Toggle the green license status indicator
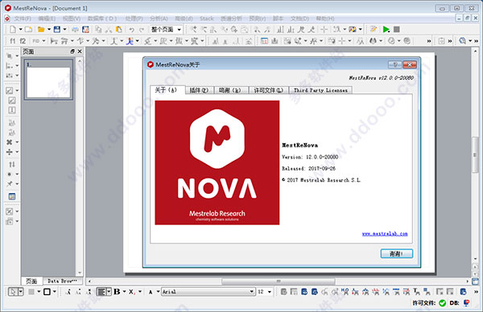This screenshot has height=312, width=483. [x=442, y=303]
